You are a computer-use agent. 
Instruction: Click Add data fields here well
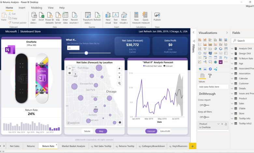pos(213,87)
